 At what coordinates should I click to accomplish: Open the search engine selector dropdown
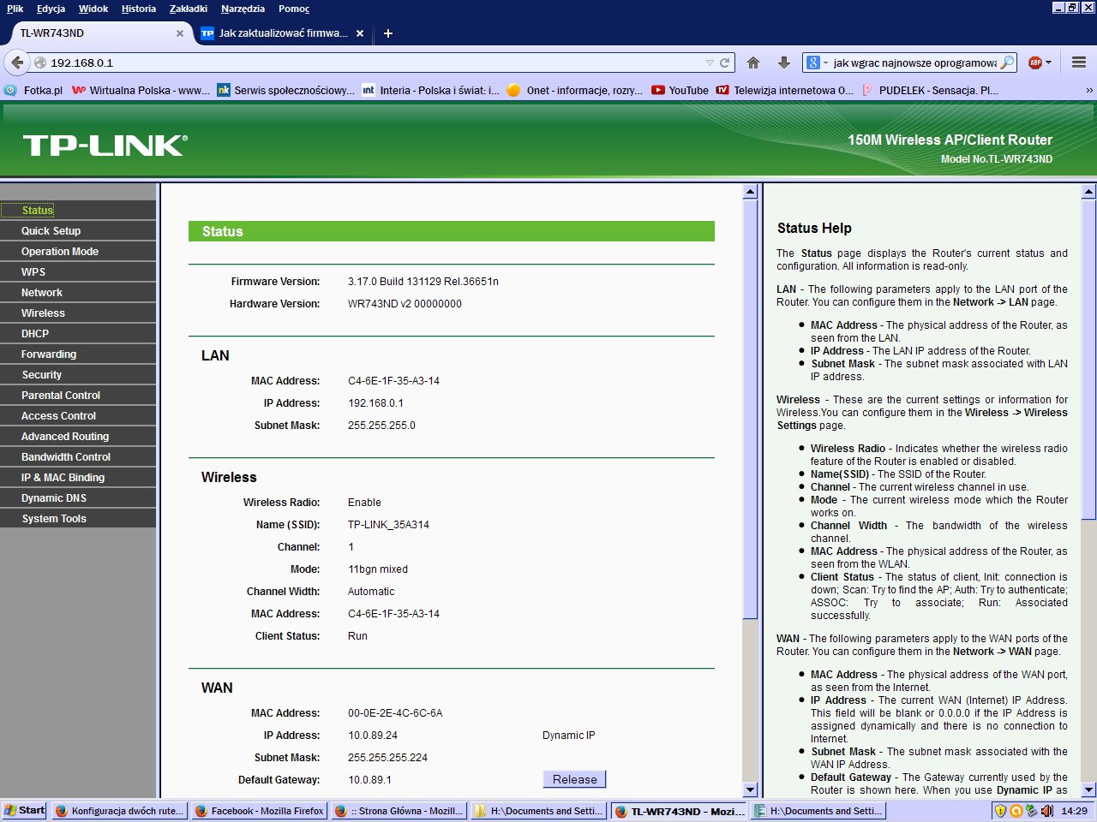point(817,63)
